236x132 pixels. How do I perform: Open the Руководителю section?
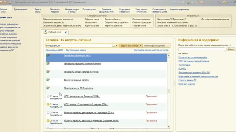coord(21,10)
